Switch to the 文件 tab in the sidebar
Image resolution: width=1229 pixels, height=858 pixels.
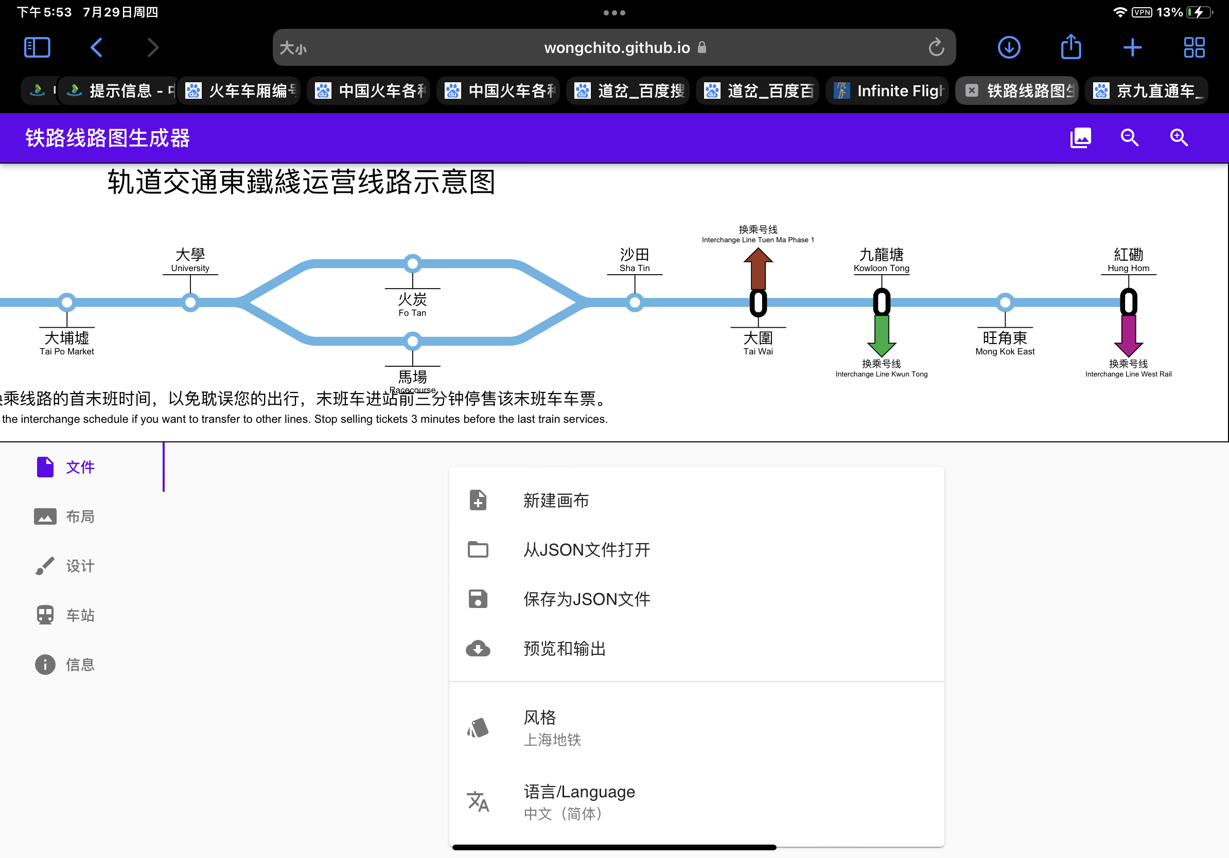pos(79,467)
